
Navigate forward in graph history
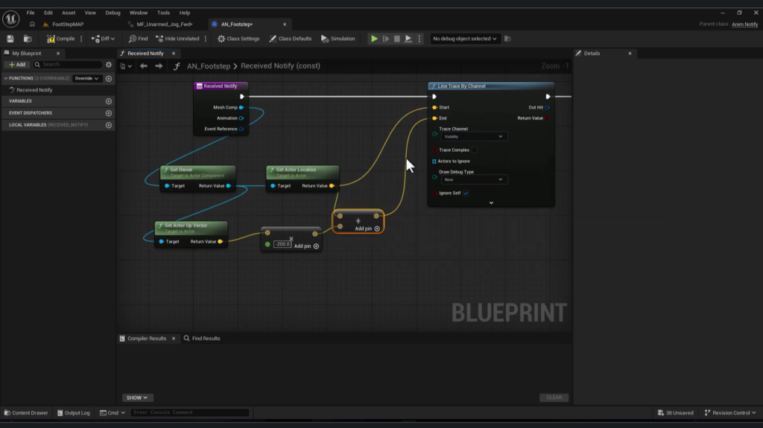[x=159, y=66]
